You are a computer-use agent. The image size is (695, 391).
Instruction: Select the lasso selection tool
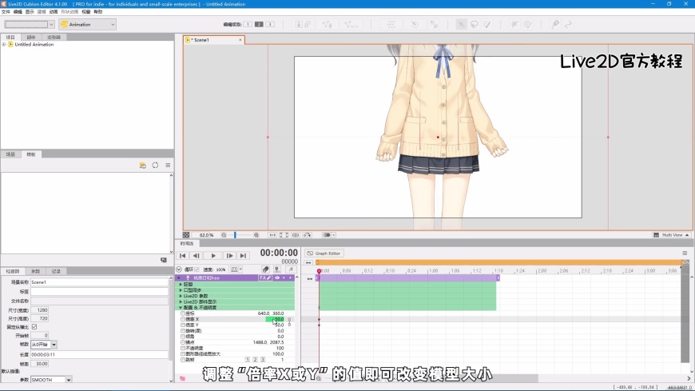pos(475,25)
